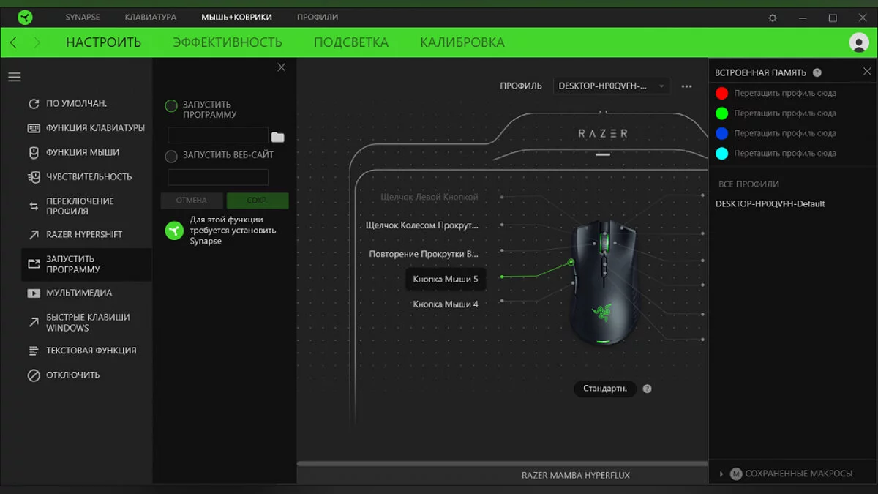Screen dimensions: 878x494
Task: Select Щелчок Колесом Прокрут... assignment
Action: pos(422,225)
